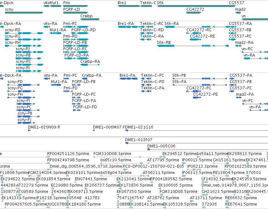The width and height of the screenshot is (268, 209).
Task: Select the Pmi-RD transcript
Action: click(x=76, y=39)
